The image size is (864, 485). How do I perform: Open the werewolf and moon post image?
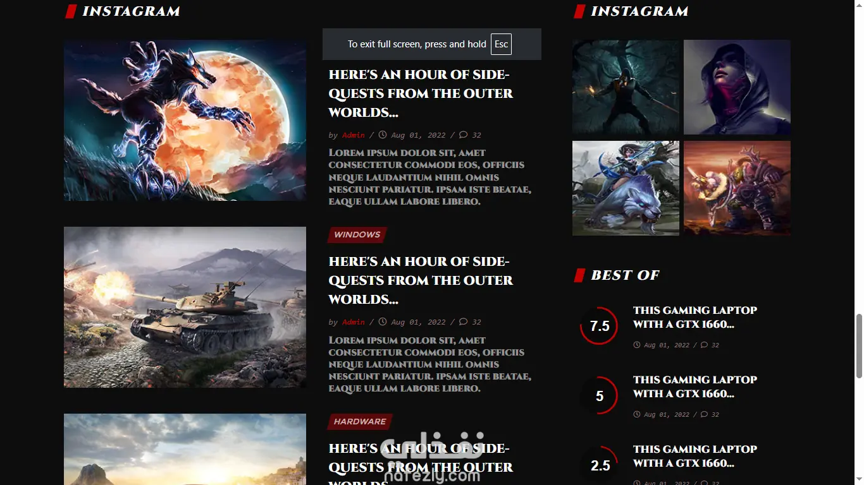point(185,120)
